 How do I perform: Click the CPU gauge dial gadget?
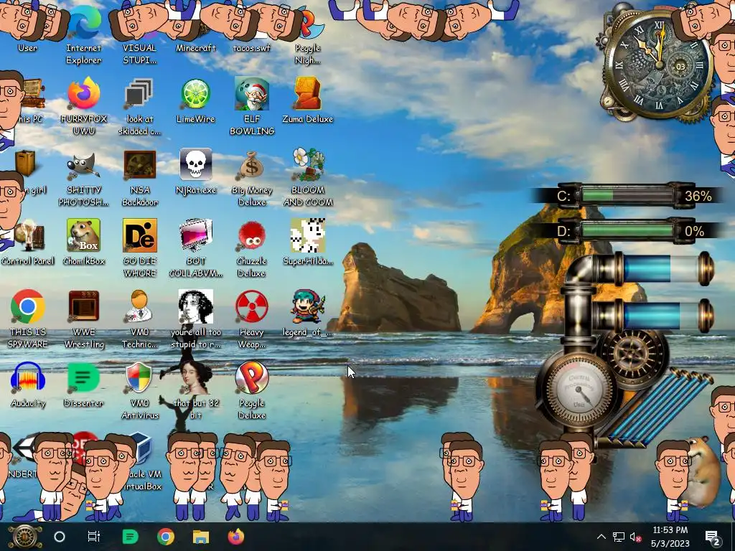pyautogui.click(x=578, y=390)
